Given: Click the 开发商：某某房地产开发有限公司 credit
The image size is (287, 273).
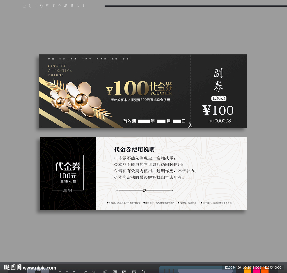Looking at the screenshot, I should pyautogui.click(x=124, y=203).
